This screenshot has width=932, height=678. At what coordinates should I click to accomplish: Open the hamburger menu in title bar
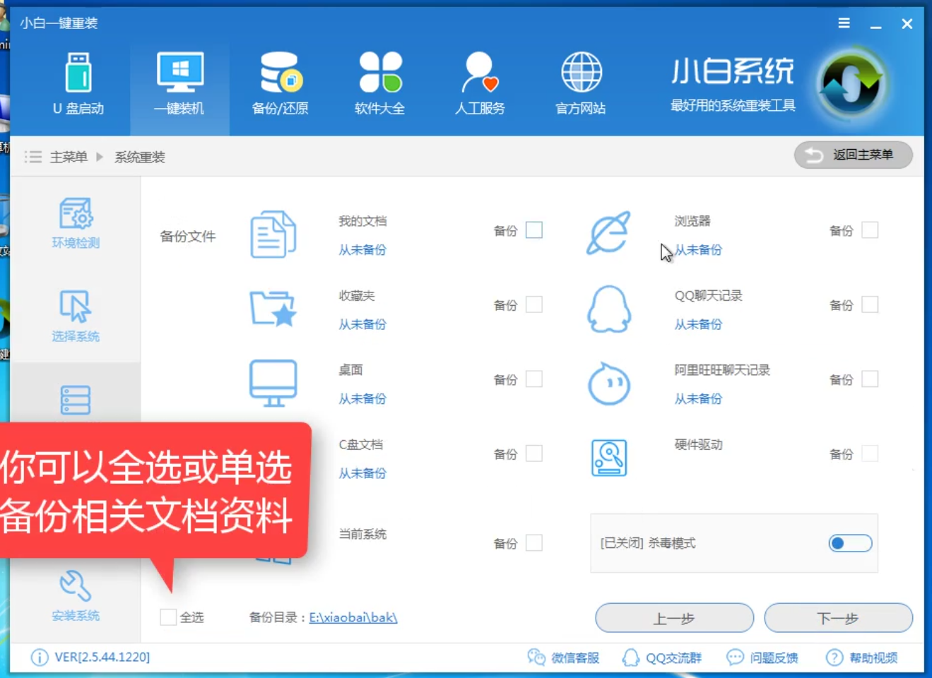pos(844,23)
